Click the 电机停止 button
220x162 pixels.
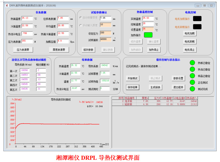(190, 50)
